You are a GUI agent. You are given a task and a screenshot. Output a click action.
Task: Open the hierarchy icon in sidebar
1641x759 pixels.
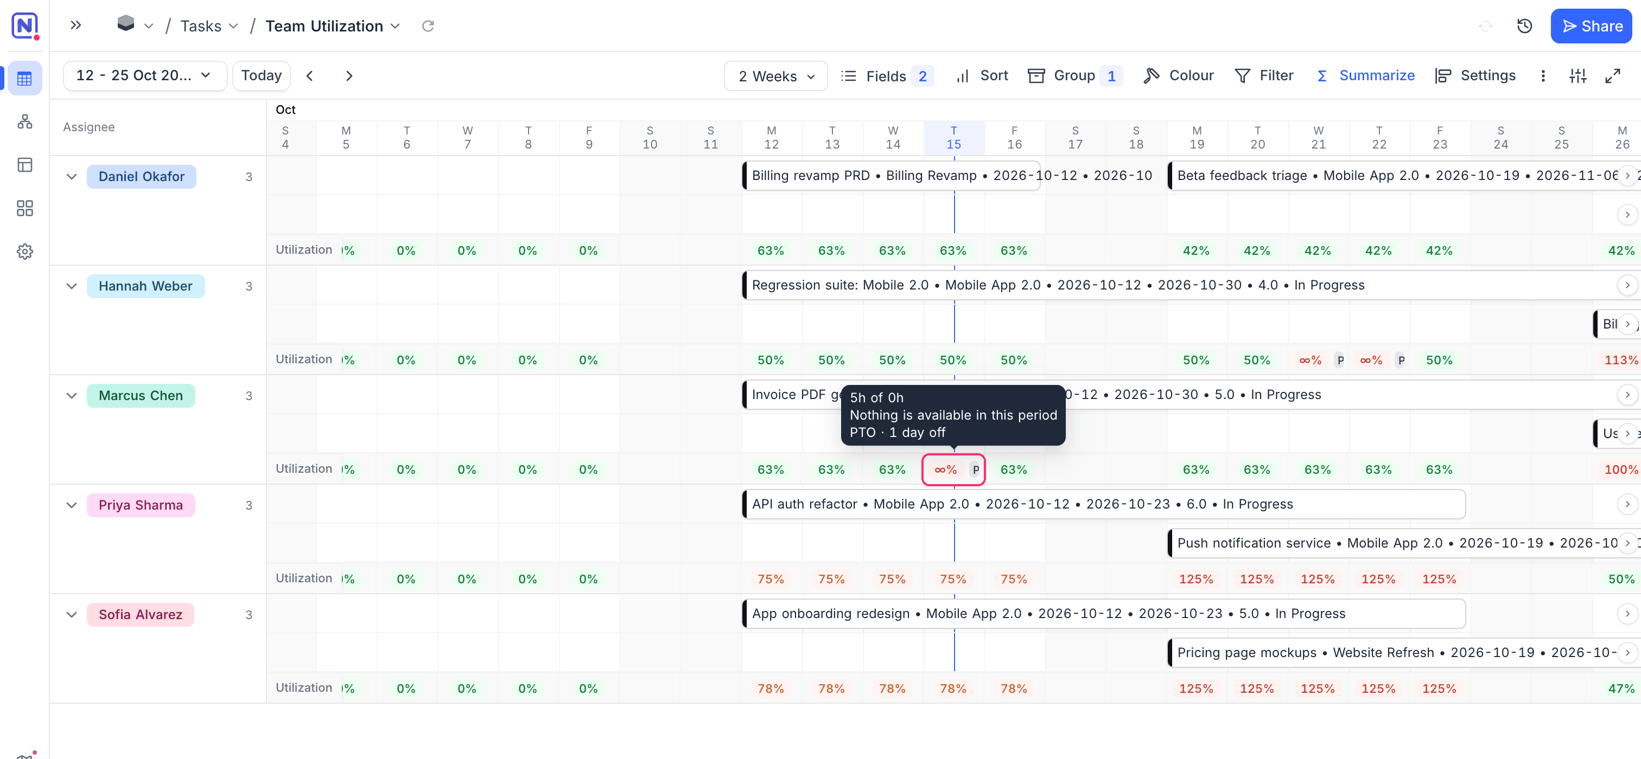pyautogui.click(x=25, y=121)
